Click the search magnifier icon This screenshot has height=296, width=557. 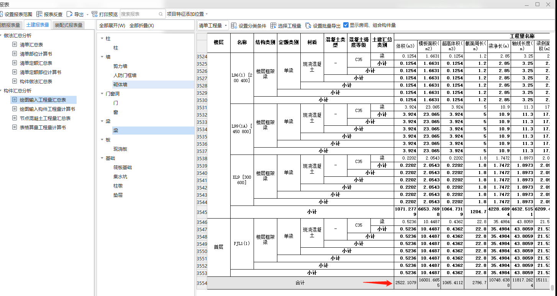pyautogui.click(x=161, y=14)
